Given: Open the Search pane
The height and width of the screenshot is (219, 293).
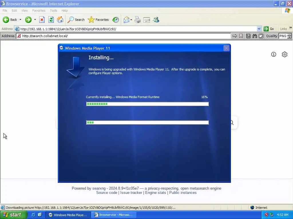Looking at the screenshot, I should [x=76, y=20].
